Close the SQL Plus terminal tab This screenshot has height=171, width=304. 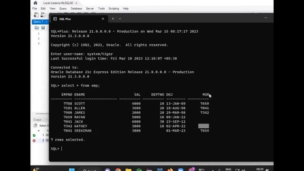(x=103, y=19)
